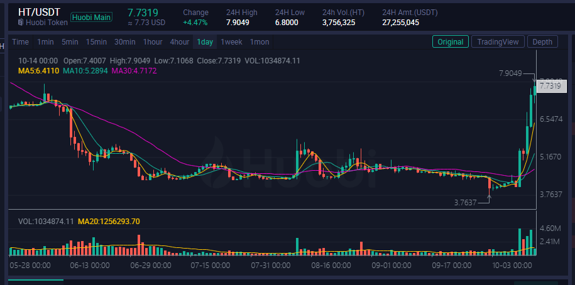The image size is (575, 285).
Task: Switch chart to 4hour interval
Action: pyautogui.click(x=180, y=42)
